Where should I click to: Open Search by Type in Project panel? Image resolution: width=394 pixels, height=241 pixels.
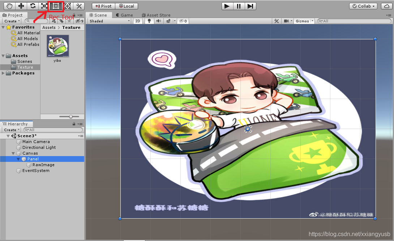pyautogui.click(x=55, y=21)
